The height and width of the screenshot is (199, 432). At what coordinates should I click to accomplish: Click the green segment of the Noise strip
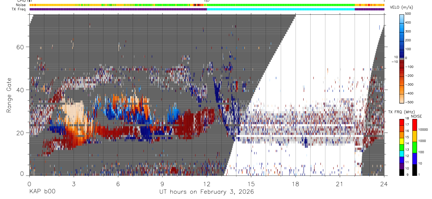tap(280, 5)
